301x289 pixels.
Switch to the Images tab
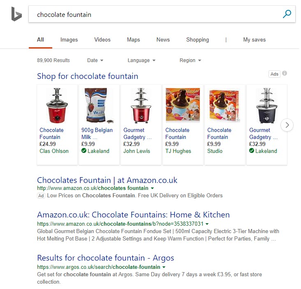(69, 40)
